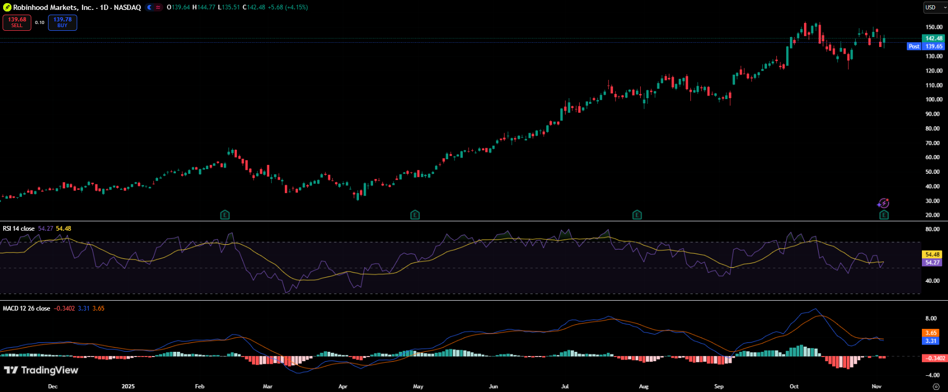Click the blue moon post-market session icon

click(x=150, y=7)
